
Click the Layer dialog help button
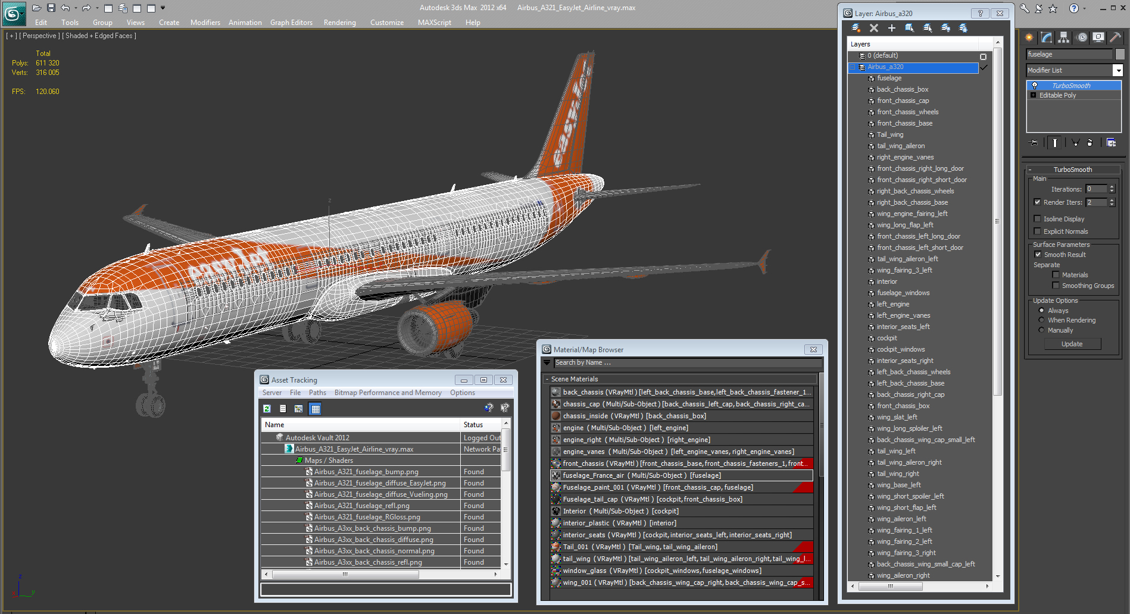(x=980, y=13)
